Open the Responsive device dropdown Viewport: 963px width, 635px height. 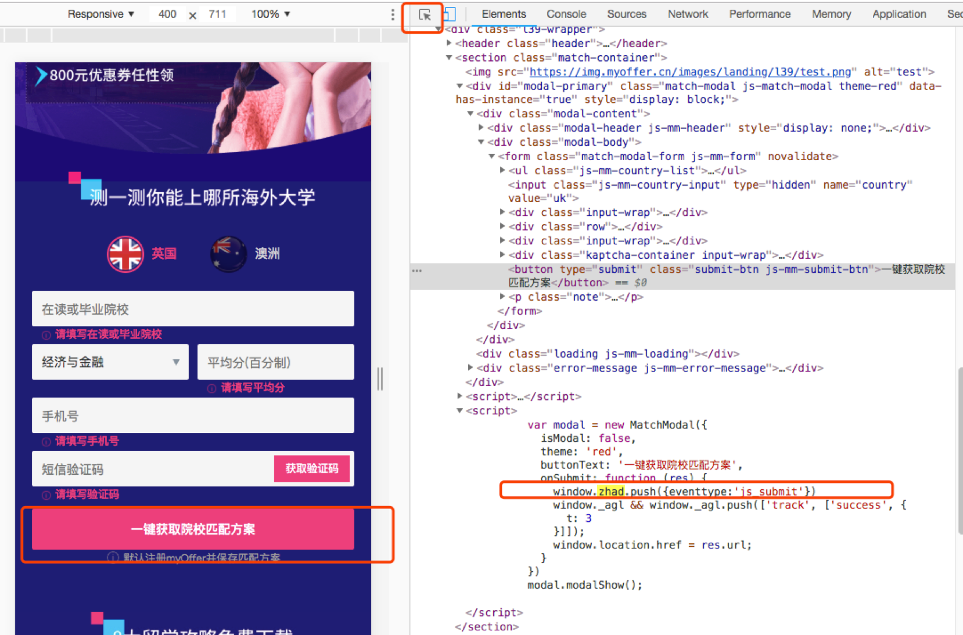tap(100, 14)
